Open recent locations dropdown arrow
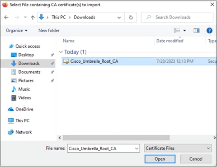Image resolution: width=217 pixels, height=167 pixels. click(x=25, y=17)
